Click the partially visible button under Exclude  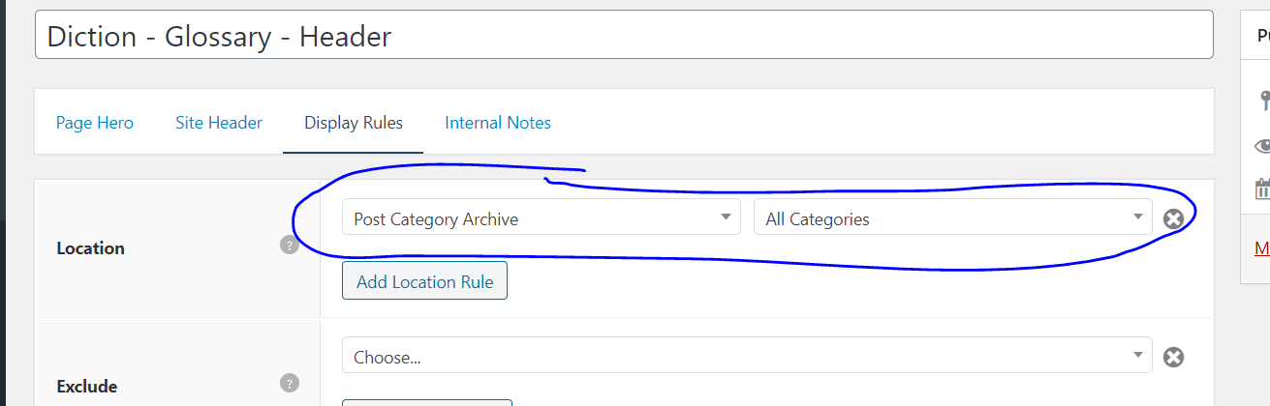[x=427, y=402]
